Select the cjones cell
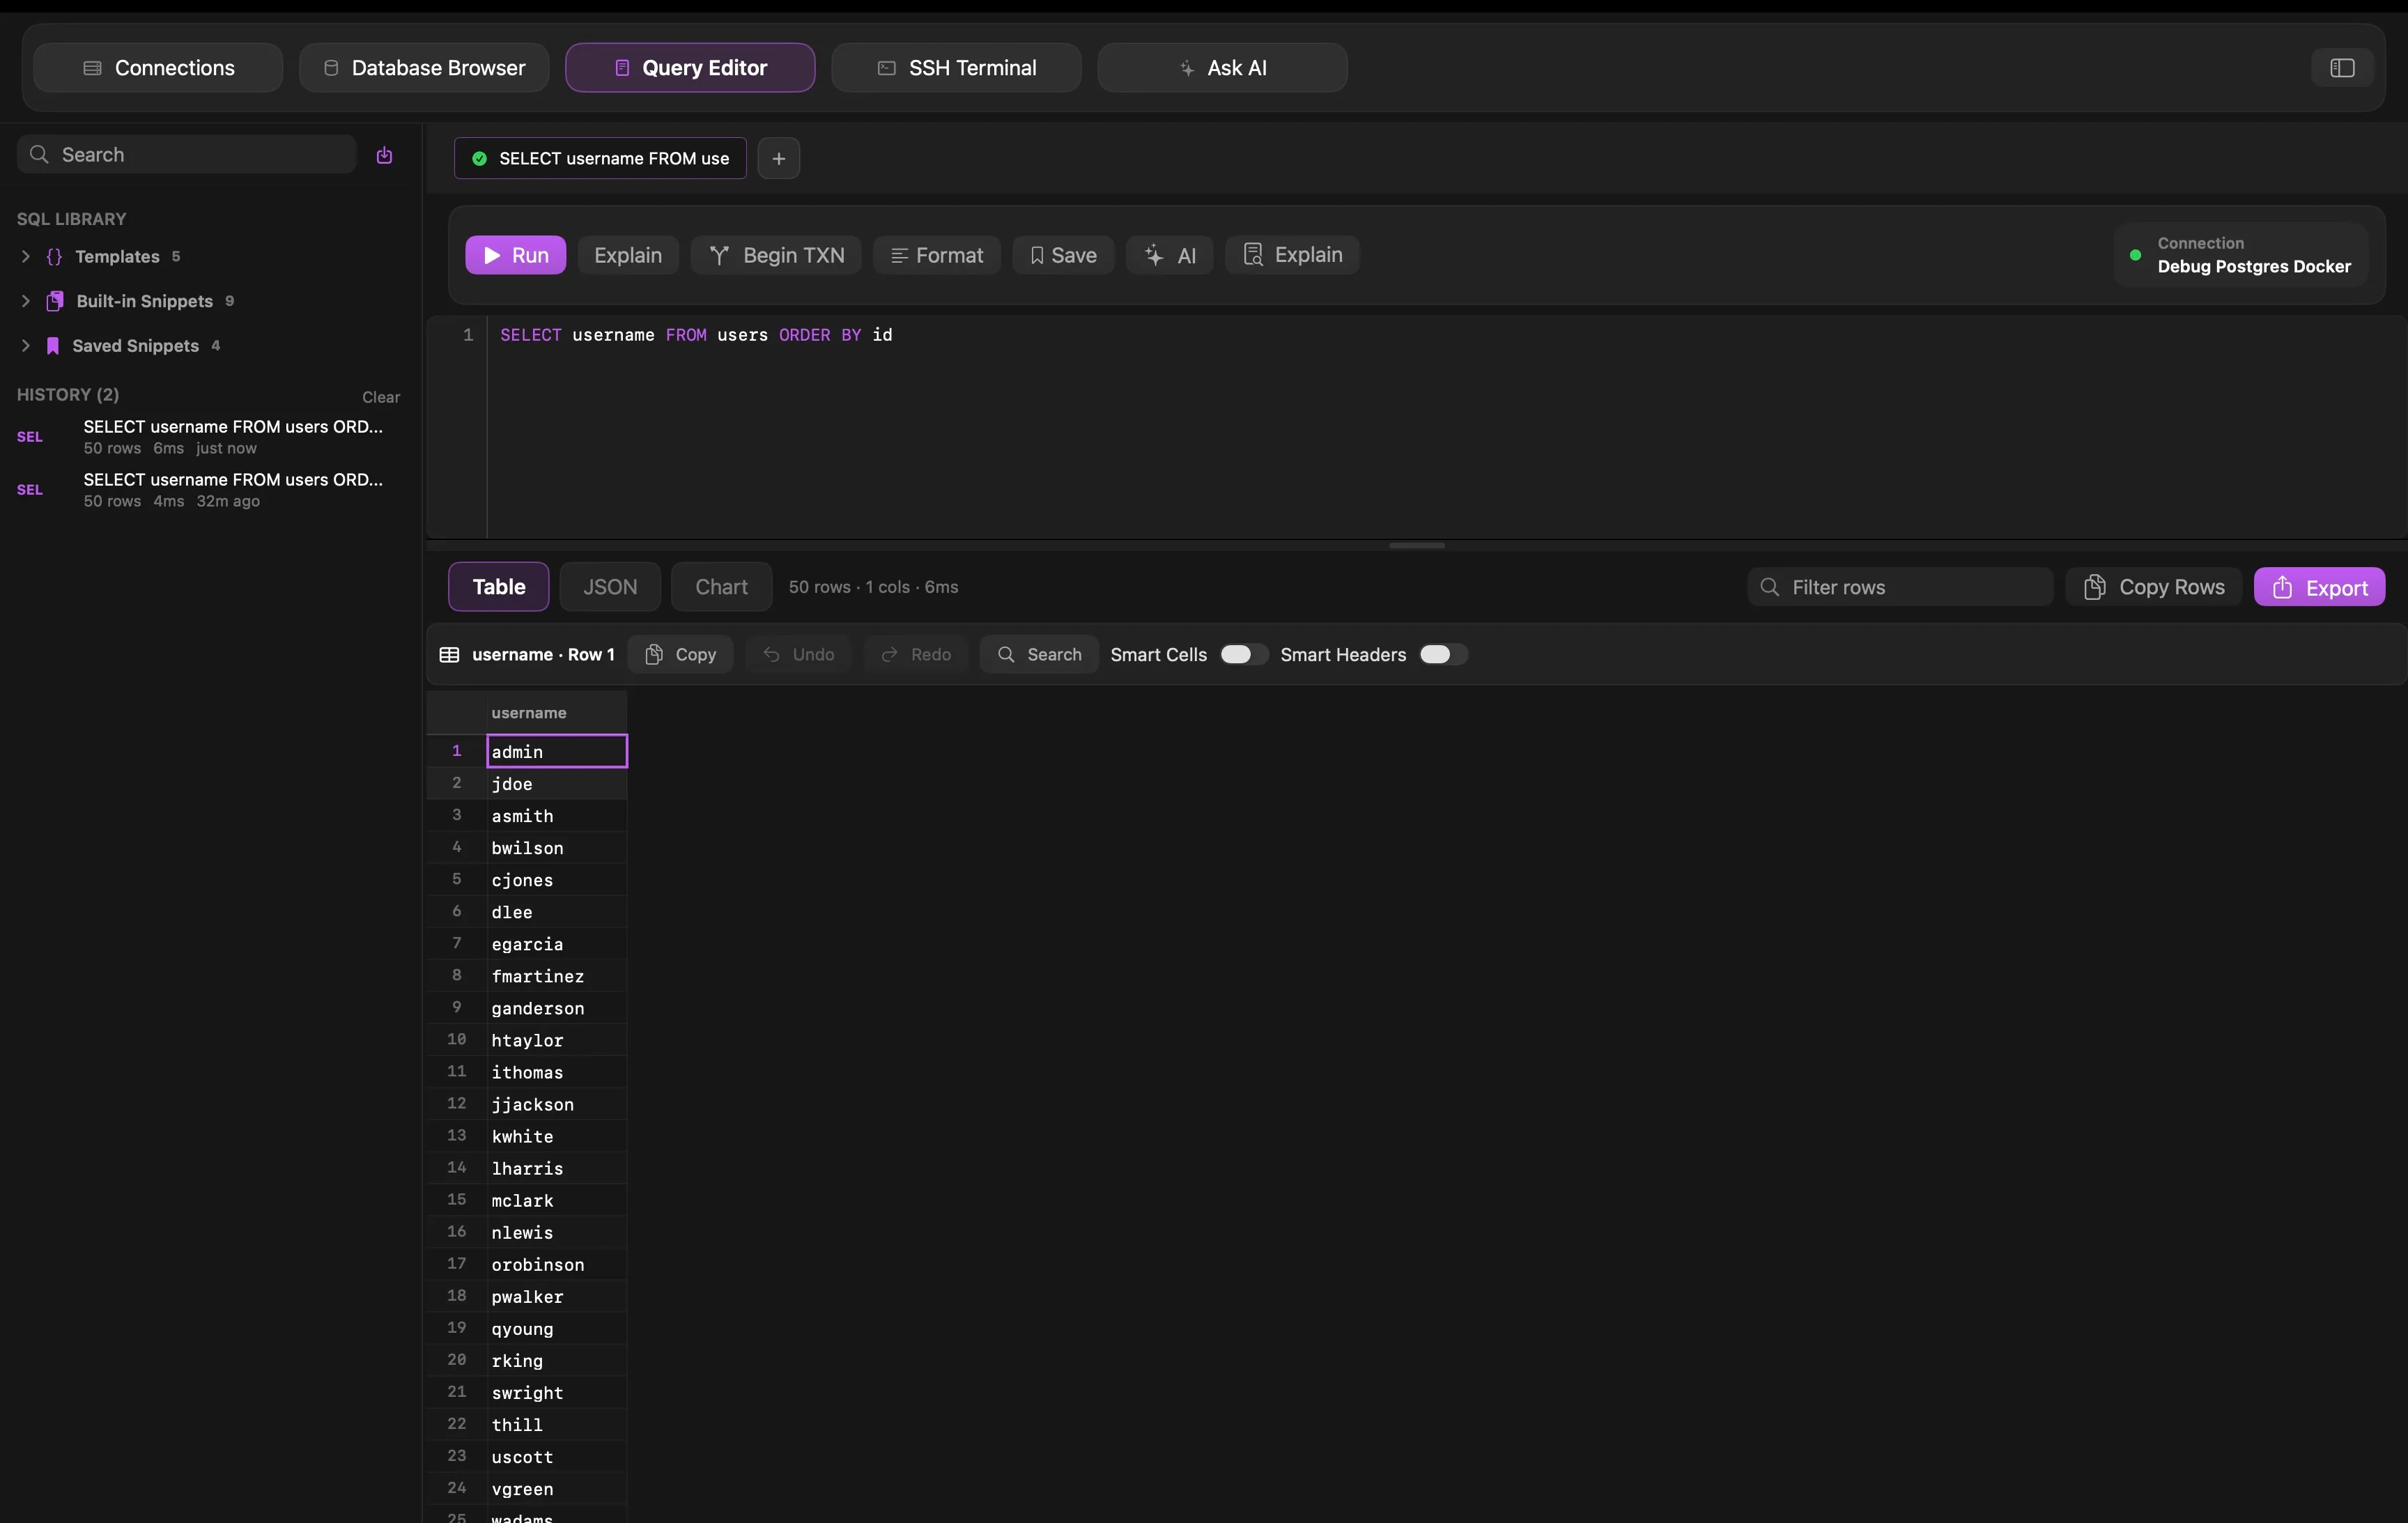The image size is (2408, 1523). point(557,880)
